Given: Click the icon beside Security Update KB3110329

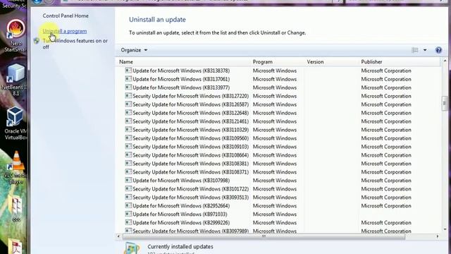Looking at the screenshot, I should tap(128, 129).
